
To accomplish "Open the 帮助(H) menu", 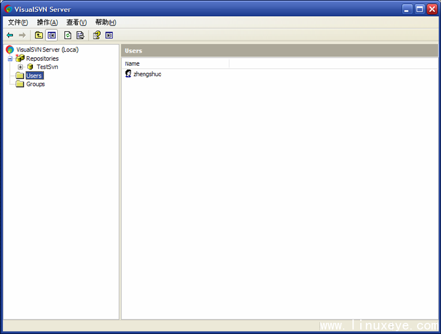I will click(106, 22).
